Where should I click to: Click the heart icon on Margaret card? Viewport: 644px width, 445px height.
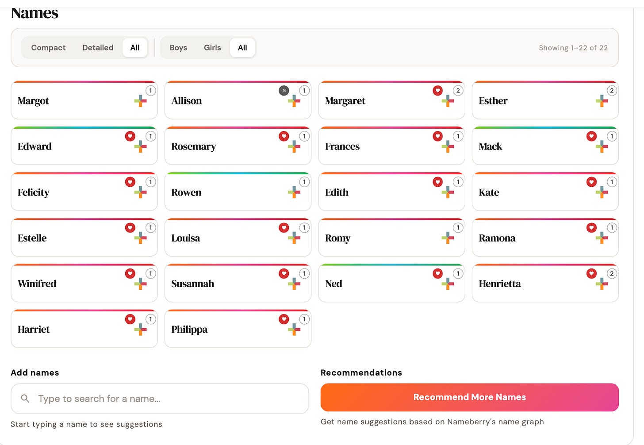pyautogui.click(x=437, y=90)
